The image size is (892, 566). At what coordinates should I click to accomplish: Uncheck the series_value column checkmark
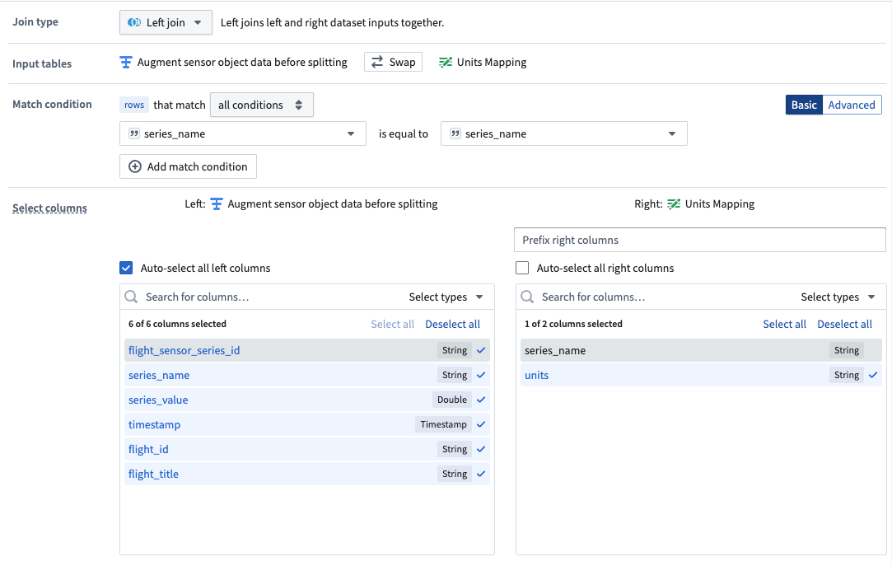[481, 400]
